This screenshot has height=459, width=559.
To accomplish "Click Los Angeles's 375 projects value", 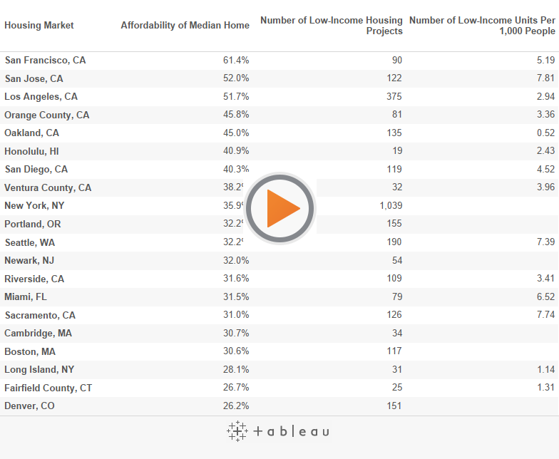I will pyautogui.click(x=394, y=97).
